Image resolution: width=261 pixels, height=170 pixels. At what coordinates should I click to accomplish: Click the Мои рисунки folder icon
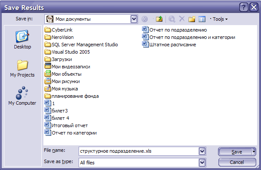tap(48, 81)
